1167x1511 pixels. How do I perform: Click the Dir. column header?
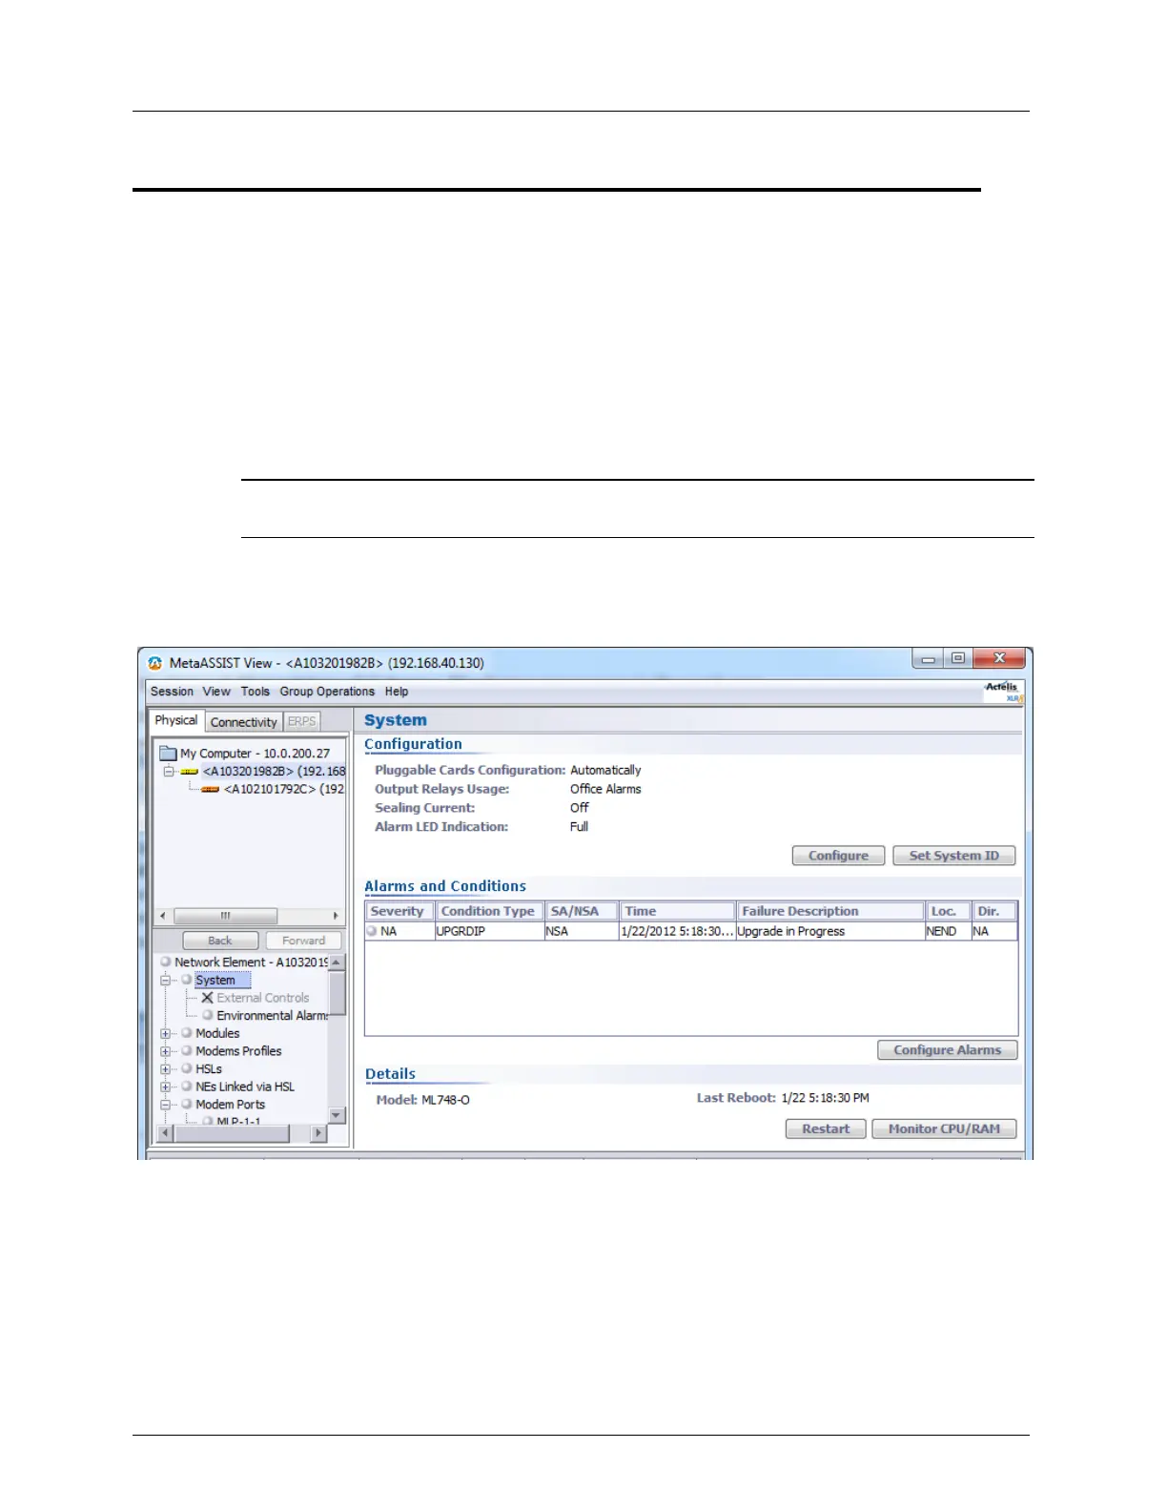(x=994, y=911)
